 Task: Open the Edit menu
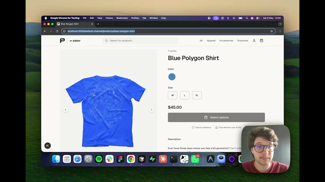[x=92, y=18]
